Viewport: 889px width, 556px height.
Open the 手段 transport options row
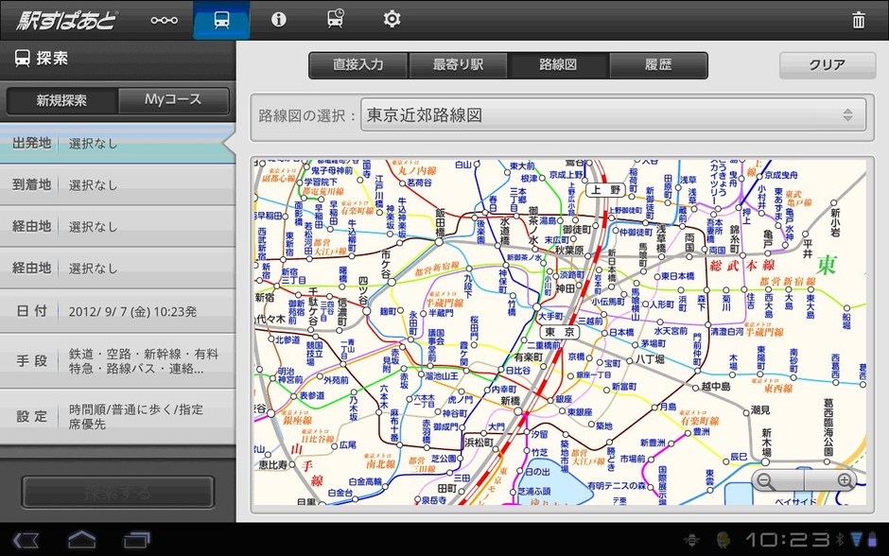[x=117, y=361]
